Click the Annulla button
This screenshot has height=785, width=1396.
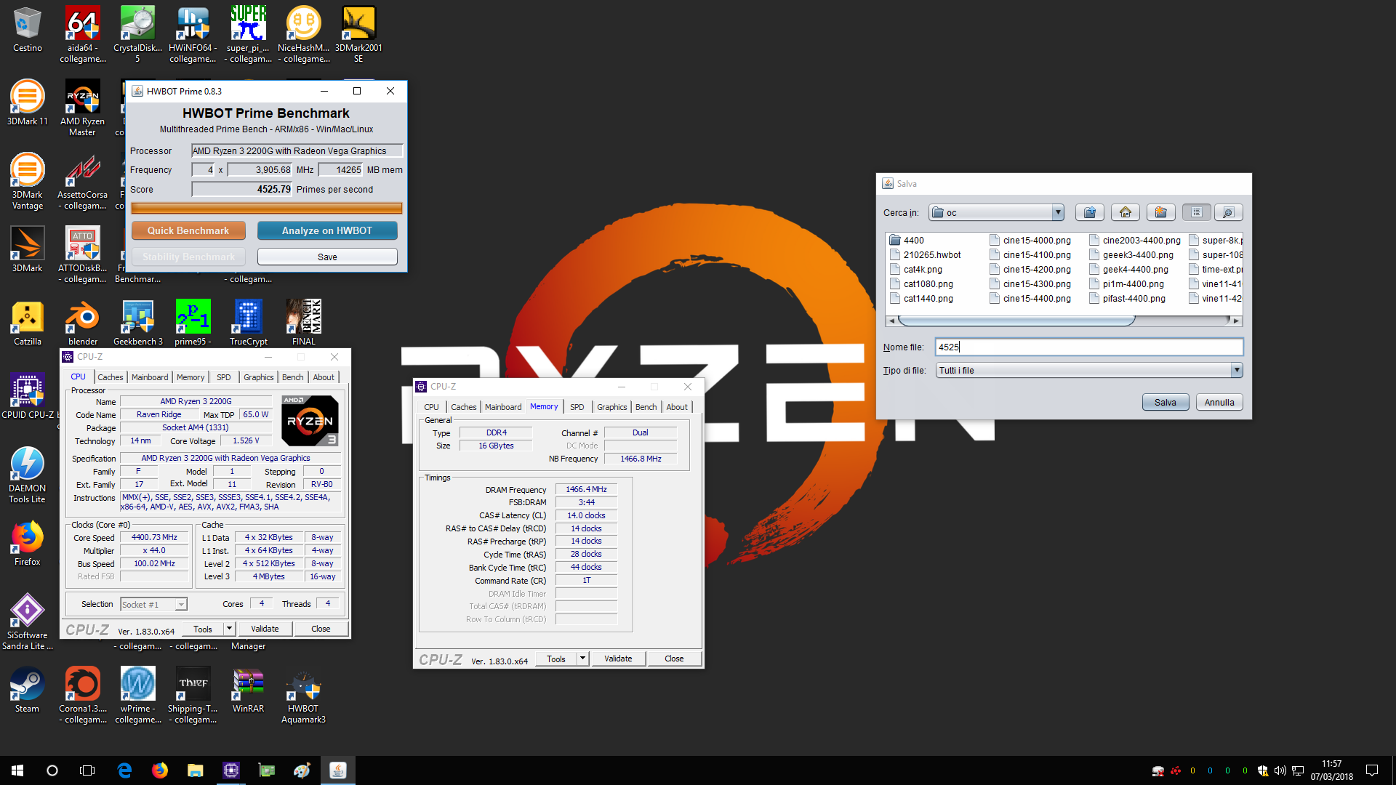pyautogui.click(x=1219, y=402)
